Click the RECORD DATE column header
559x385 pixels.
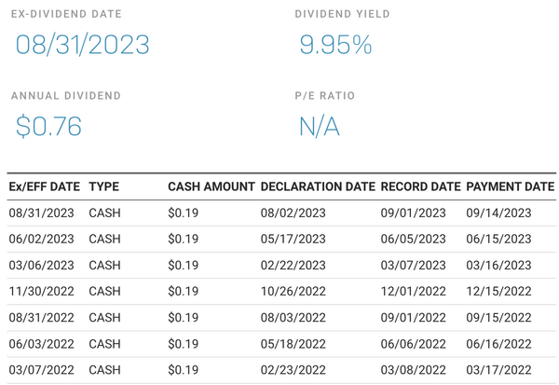[420, 186]
